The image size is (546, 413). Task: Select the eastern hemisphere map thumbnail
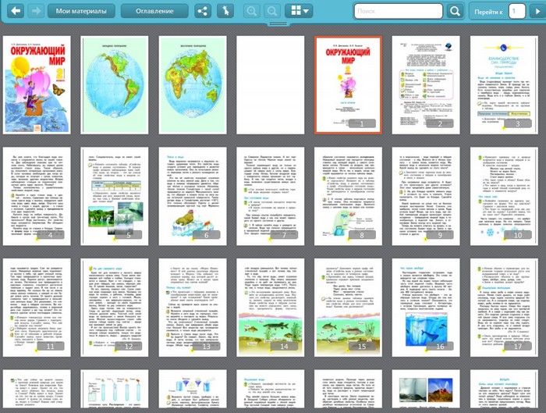(x=192, y=84)
